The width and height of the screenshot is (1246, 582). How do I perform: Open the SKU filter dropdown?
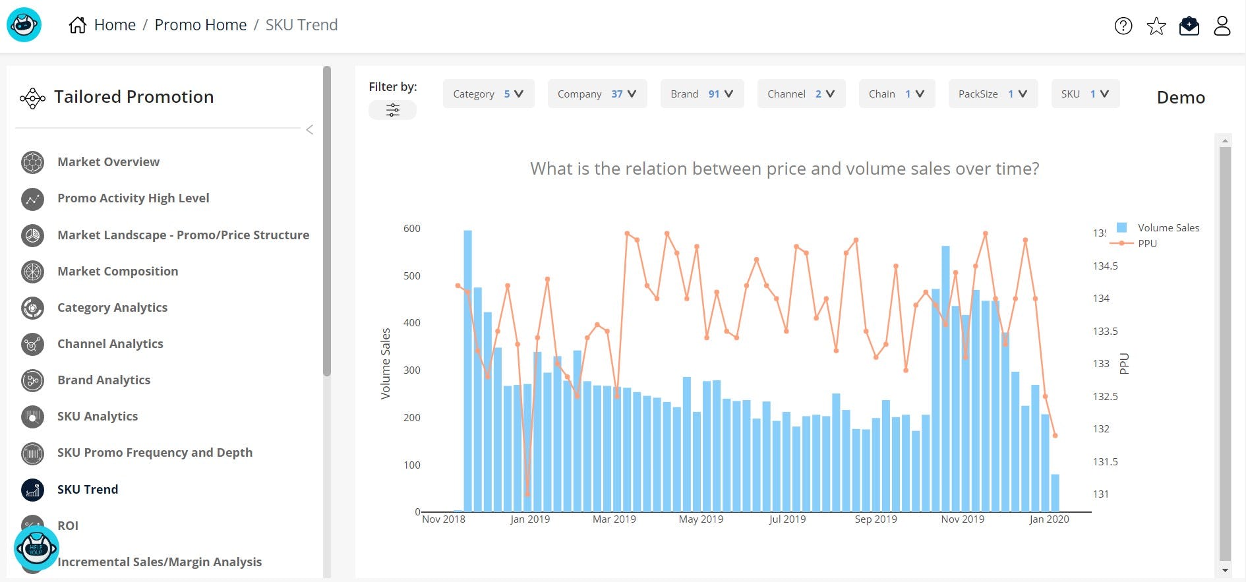(1084, 94)
